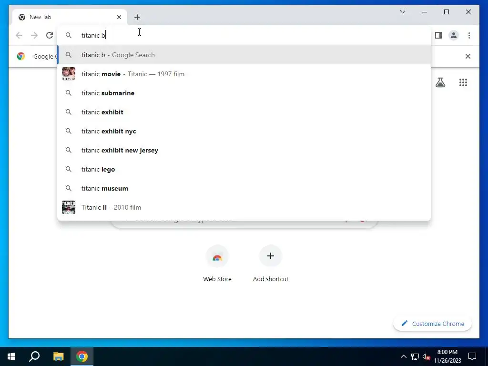The image size is (488, 366).
Task: Choose the 'titanic submarine' suggestion
Action: click(x=244, y=93)
